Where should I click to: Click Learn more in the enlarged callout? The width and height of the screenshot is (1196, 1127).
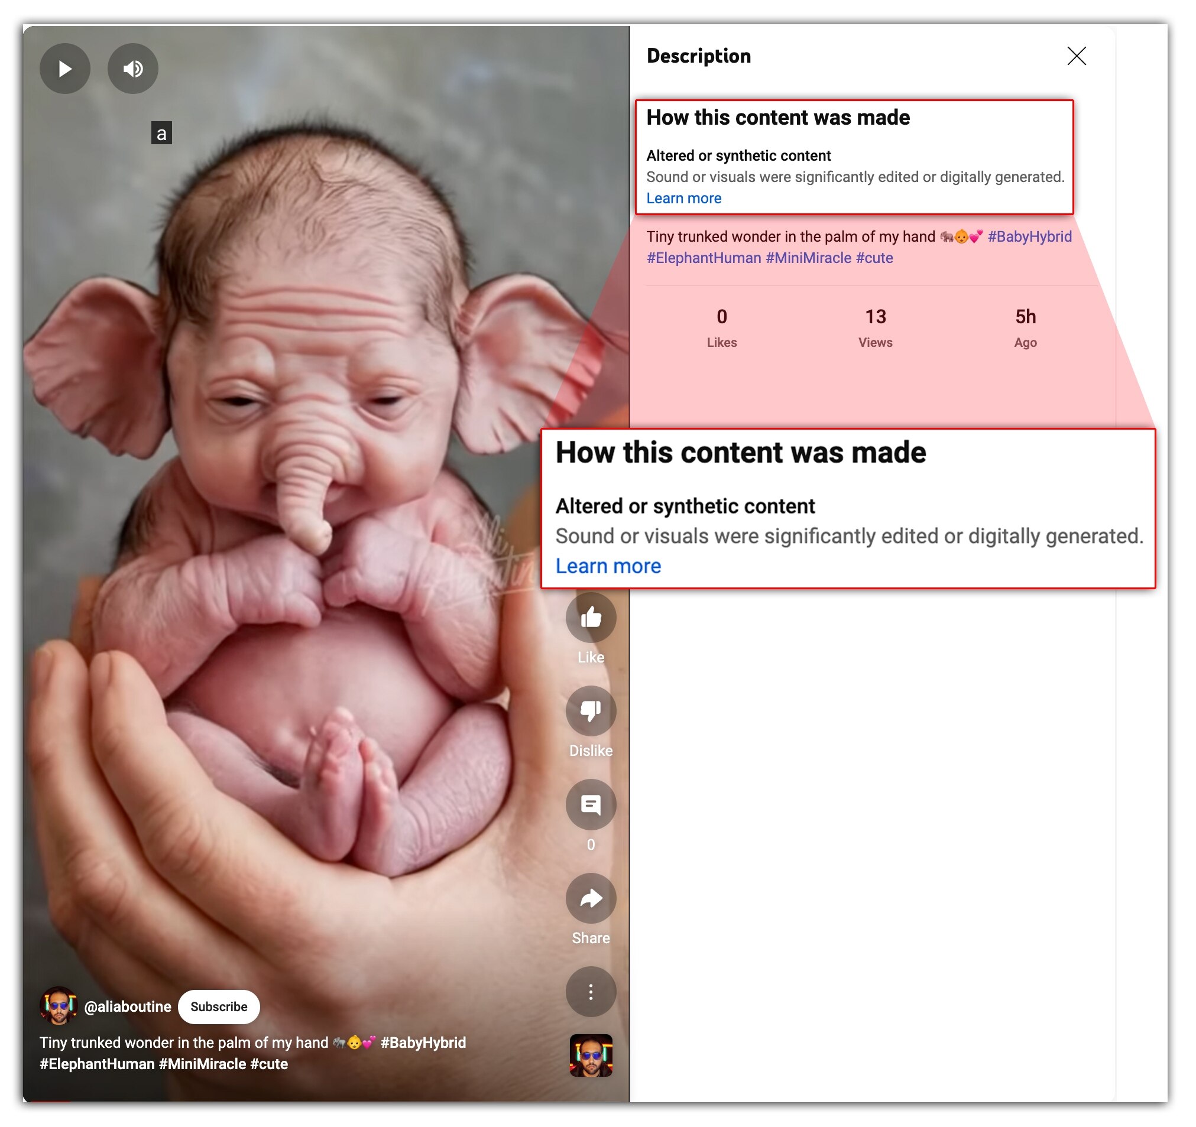pyautogui.click(x=608, y=566)
